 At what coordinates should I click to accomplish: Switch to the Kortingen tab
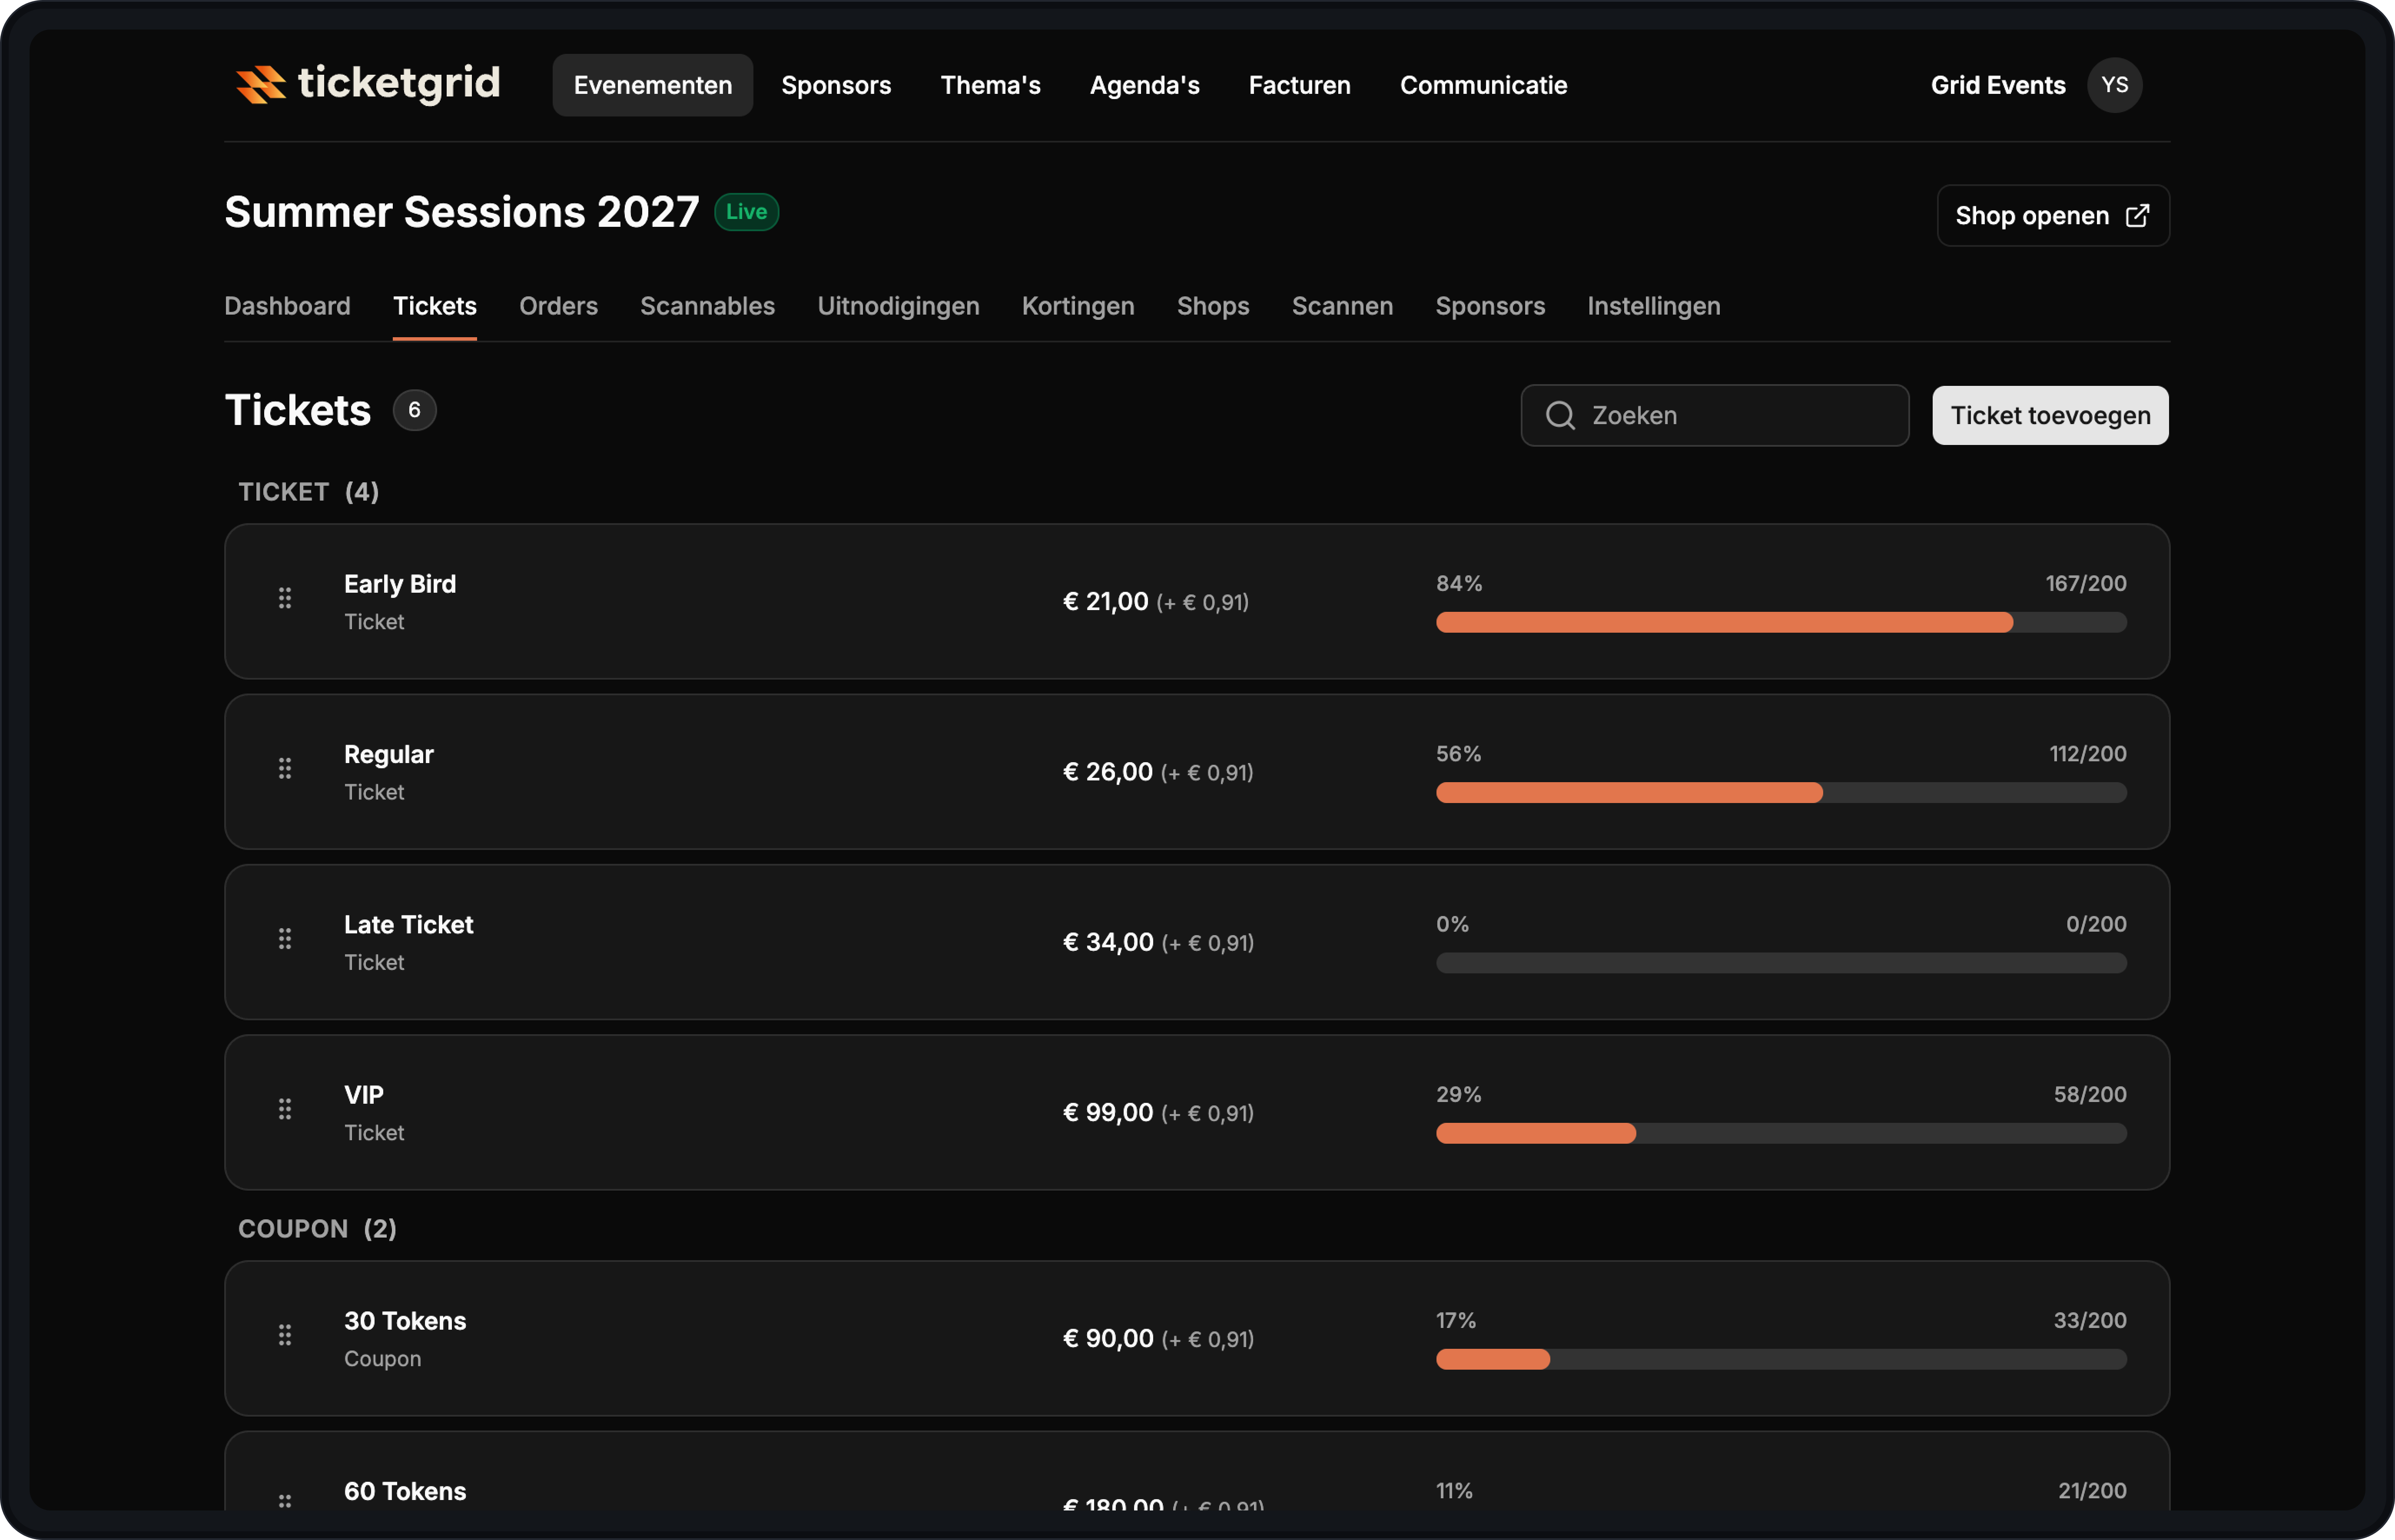coord(1078,306)
